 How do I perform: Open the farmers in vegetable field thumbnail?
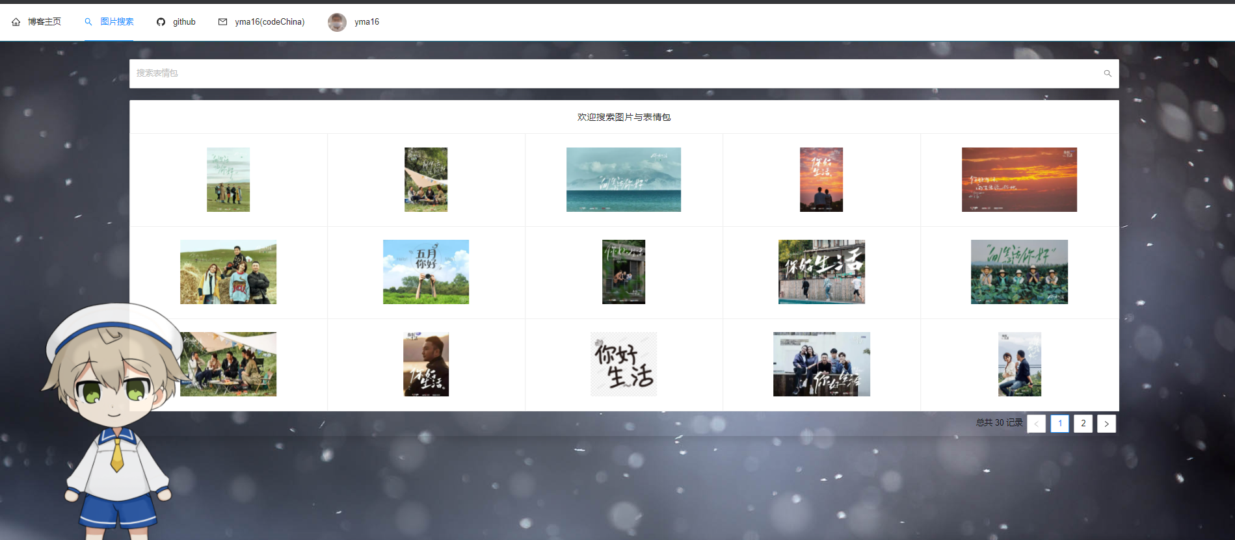coord(1019,272)
